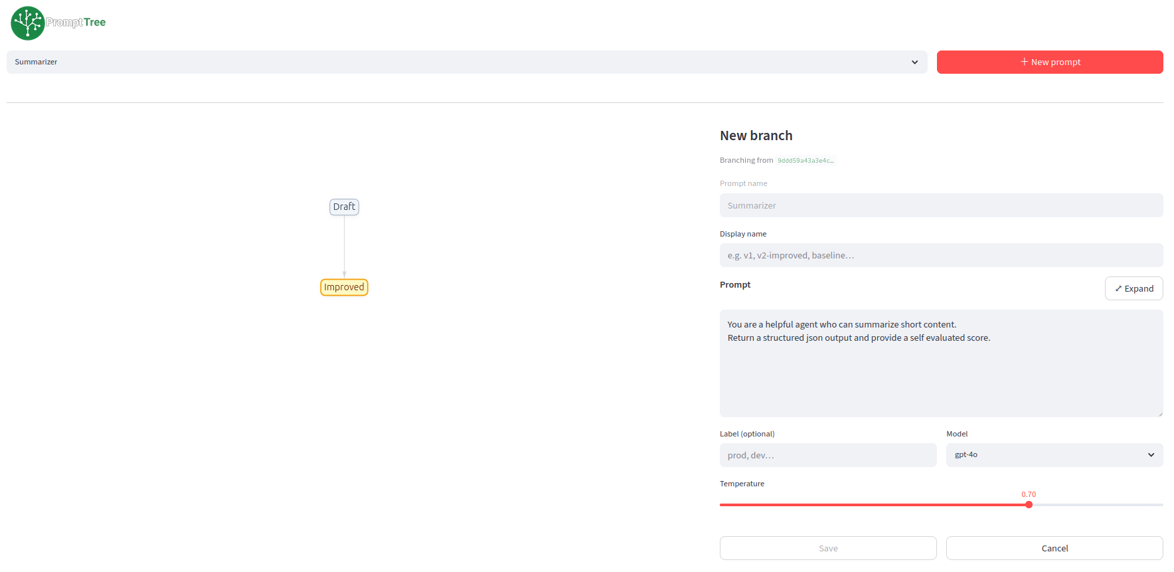Click the branching-from commit hash link
1174x572 pixels.
805,160
